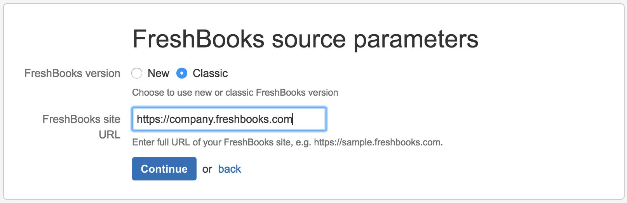Follow the back link

pyautogui.click(x=229, y=169)
